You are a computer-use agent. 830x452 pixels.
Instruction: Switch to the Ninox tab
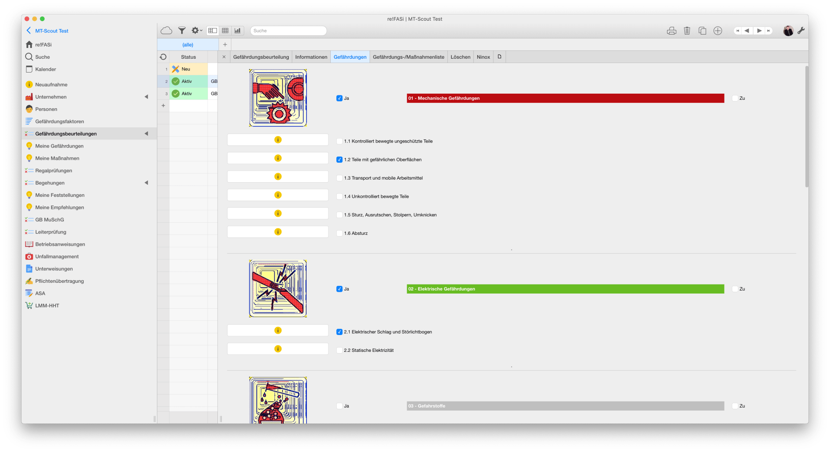tap(483, 57)
